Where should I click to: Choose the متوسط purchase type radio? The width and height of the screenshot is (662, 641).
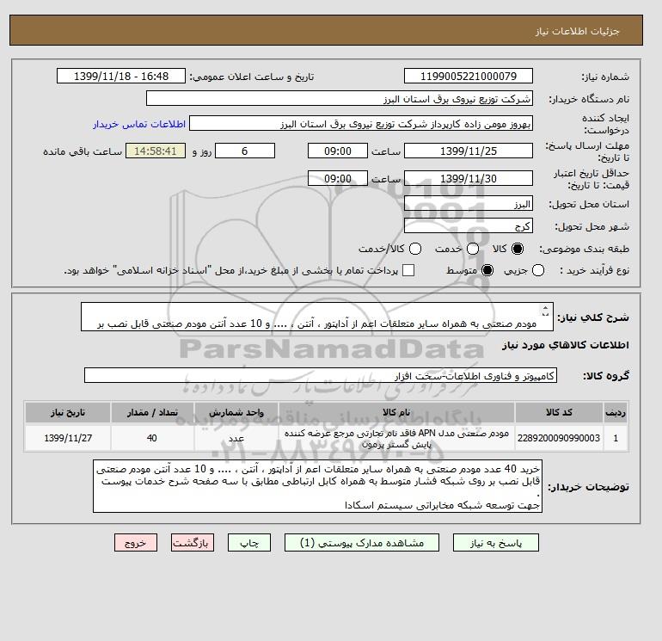[487, 270]
